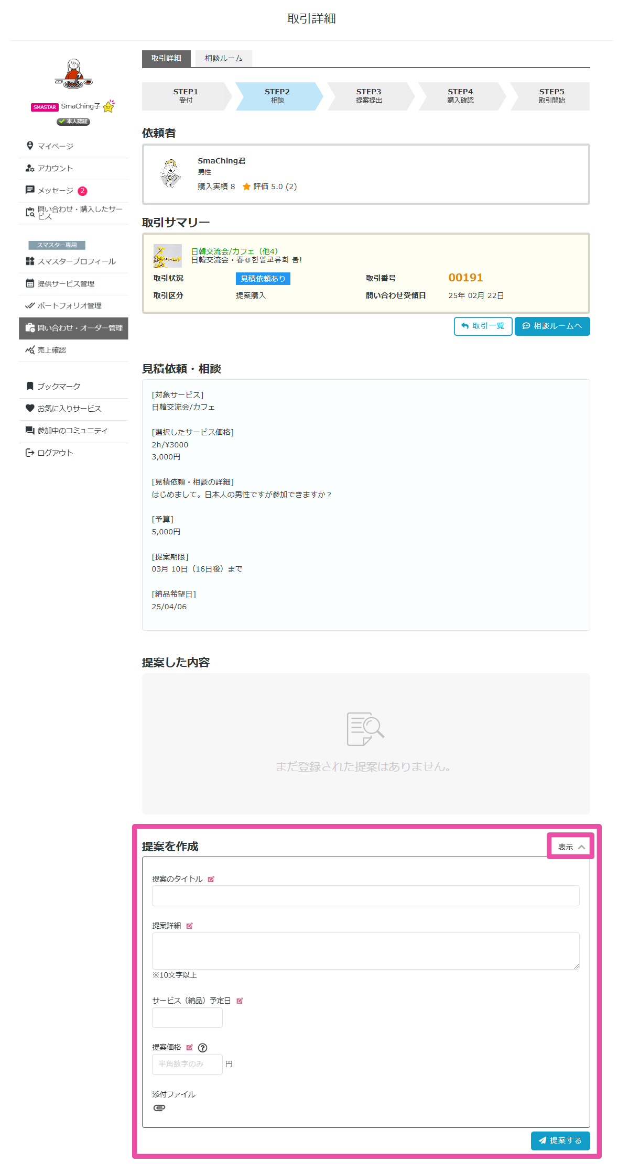Screen dimensions: 629x1164
Task: Go to 相談ルームへ button
Action: coord(552,326)
